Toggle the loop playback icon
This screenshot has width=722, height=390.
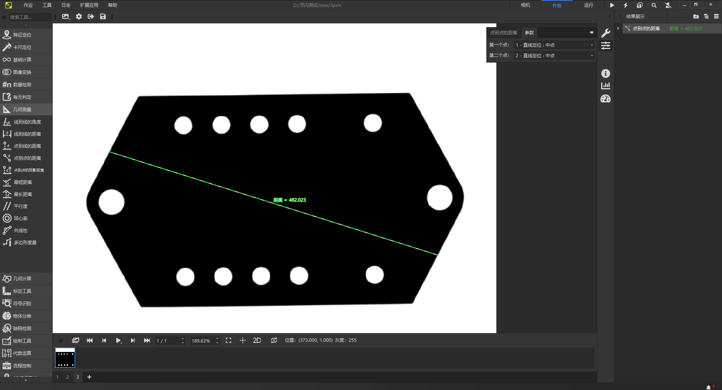[274, 340]
